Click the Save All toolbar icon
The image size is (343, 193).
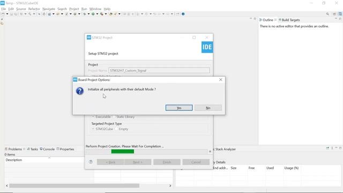tap(16, 14)
